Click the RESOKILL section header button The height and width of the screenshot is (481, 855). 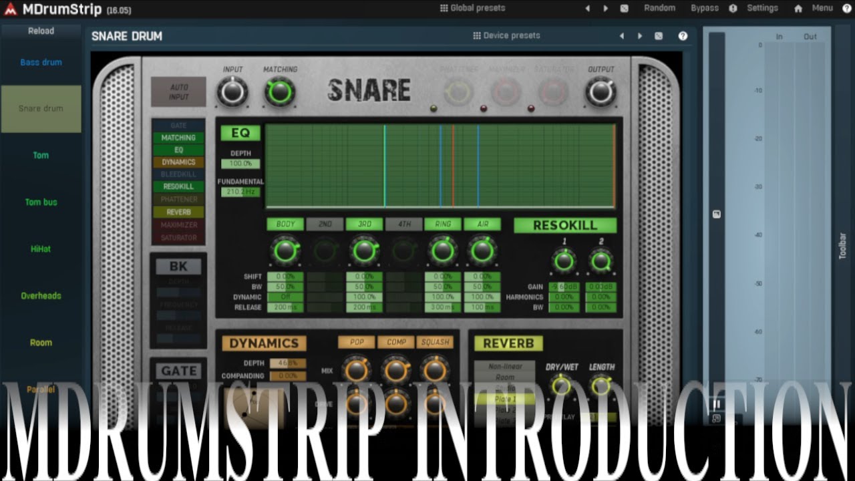565,225
